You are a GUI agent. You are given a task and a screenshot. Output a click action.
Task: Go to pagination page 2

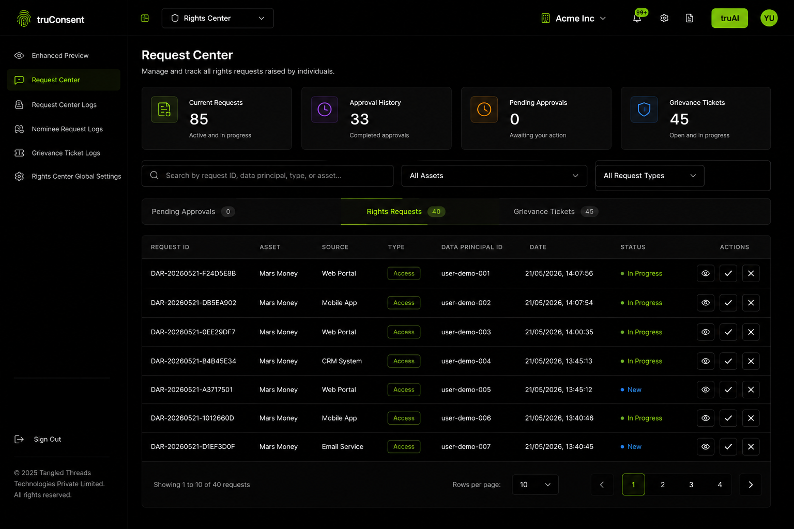click(663, 485)
